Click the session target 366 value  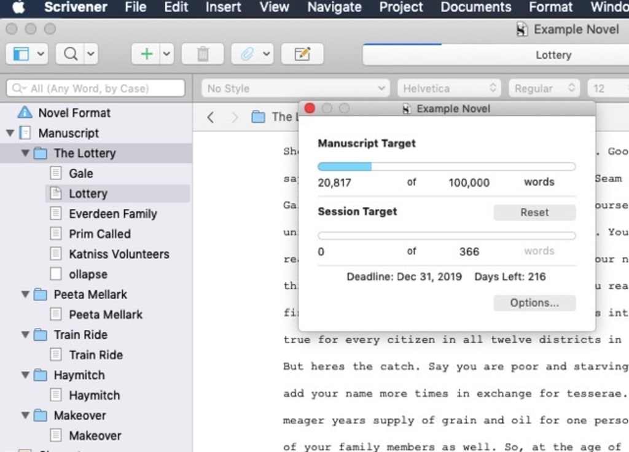(x=469, y=251)
